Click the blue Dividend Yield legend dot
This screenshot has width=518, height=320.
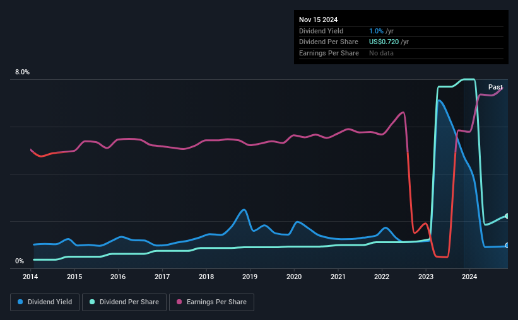[x=20, y=302]
